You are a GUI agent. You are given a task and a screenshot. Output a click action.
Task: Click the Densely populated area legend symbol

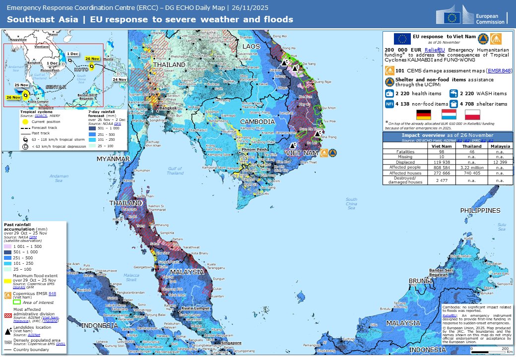[8, 342]
